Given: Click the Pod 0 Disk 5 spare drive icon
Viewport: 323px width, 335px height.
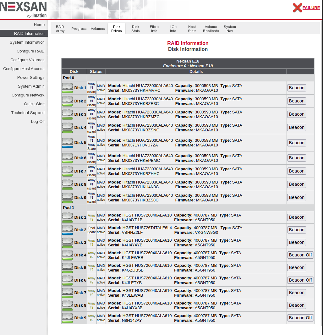Looking at the screenshot, I should [68, 143].
